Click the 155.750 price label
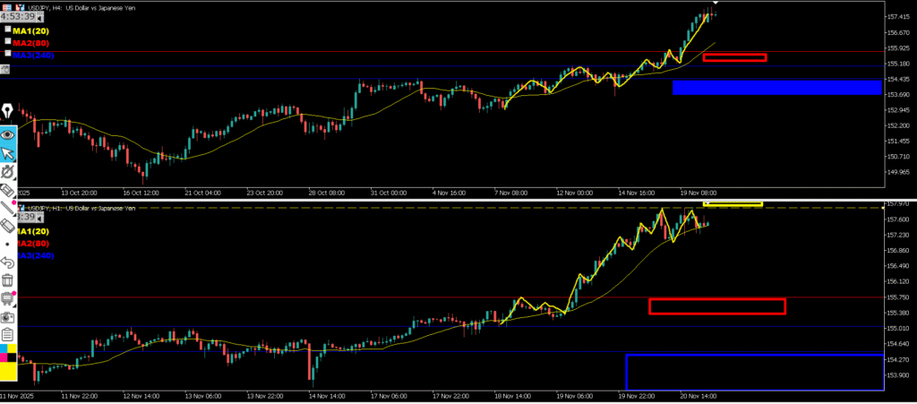This screenshot has height=404, width=917. pyautogui.click(x=899, y=297)
